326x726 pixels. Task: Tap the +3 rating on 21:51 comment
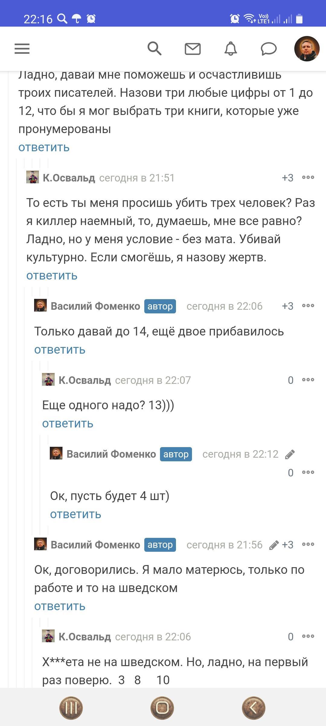point(287,178)
